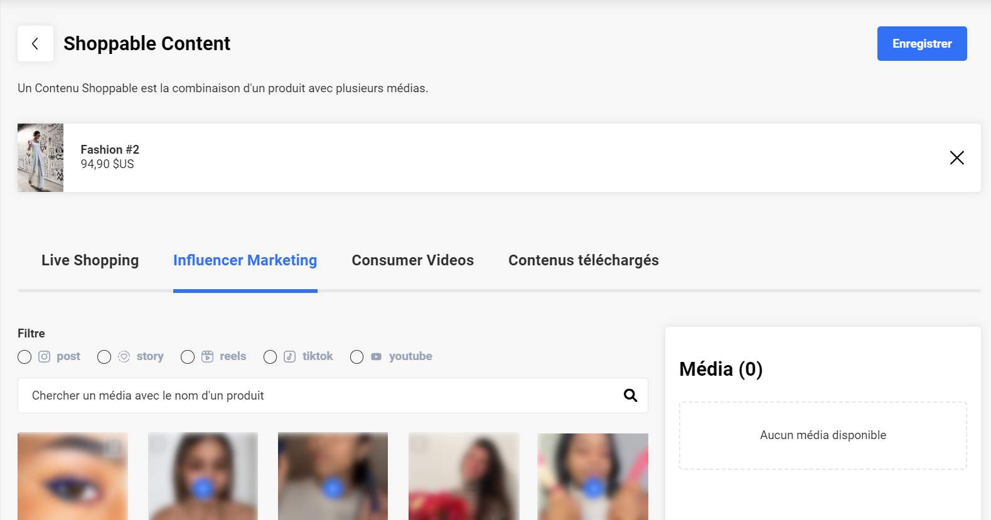Click the Shoppable Content page title
The width and height of the screenshot is (991, 520).
(147, 43)
